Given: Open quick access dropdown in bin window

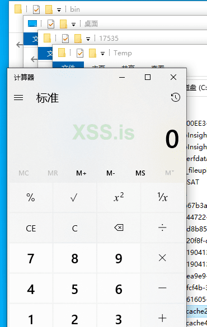Looking at the screenshot, I should pyautogui.click(x=59, y=10).
